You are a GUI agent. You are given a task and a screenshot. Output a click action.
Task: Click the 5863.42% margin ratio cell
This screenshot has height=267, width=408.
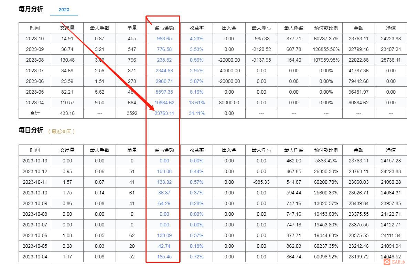(326, 161)
